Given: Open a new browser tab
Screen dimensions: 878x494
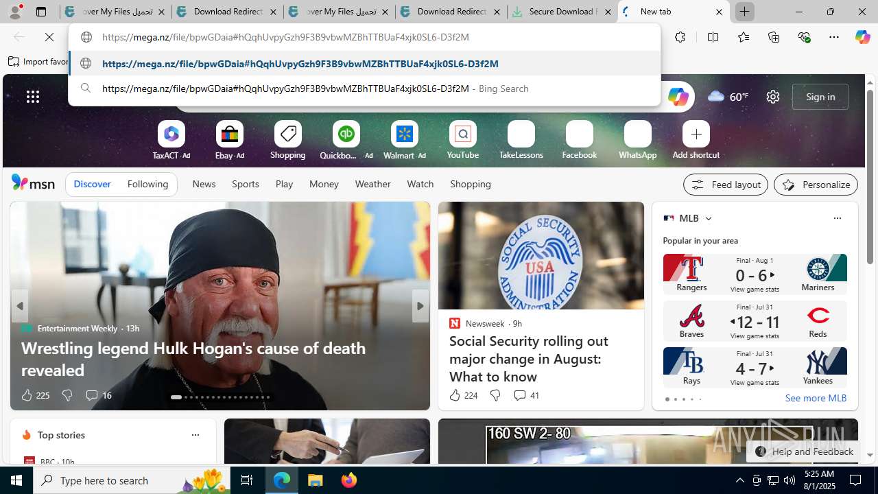Looking at the screenshot, I should coord(744,12).
